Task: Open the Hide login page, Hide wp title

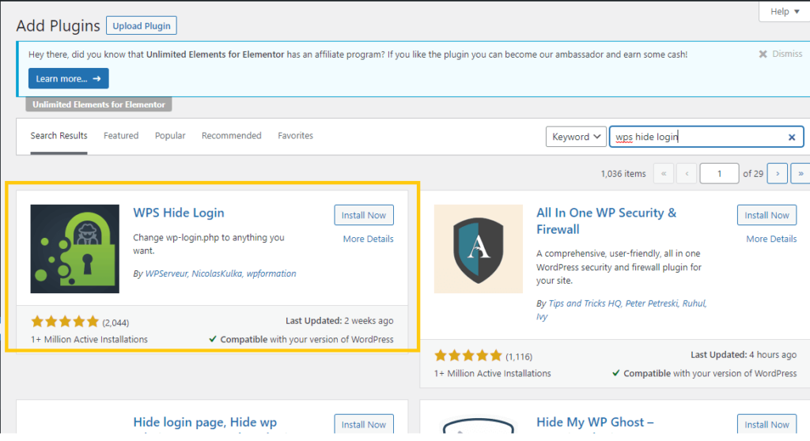Action: (205, 422)
